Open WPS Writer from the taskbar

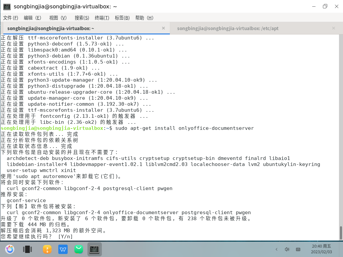coord(63,249)
